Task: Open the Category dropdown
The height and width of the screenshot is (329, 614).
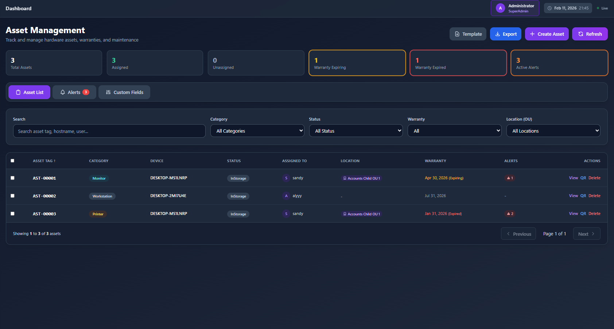Action: click(257, 130)
